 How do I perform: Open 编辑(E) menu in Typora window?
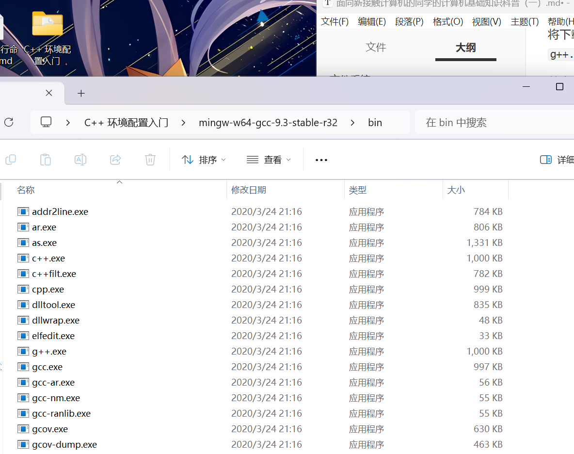tap(372, 22)
